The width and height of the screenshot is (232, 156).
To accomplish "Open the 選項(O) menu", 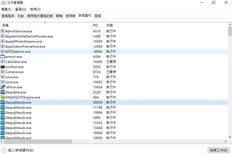I will (x=21, y=9).
